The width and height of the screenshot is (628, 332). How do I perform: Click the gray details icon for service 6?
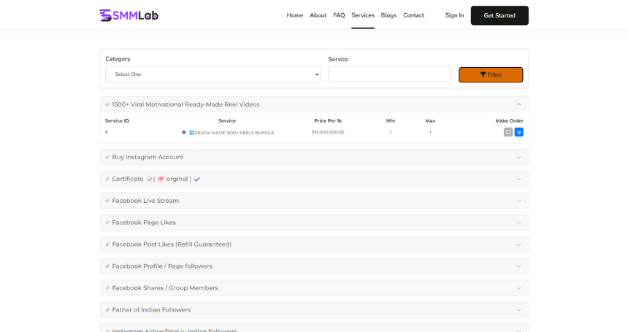pyautogui.click(x=508, y=132)
